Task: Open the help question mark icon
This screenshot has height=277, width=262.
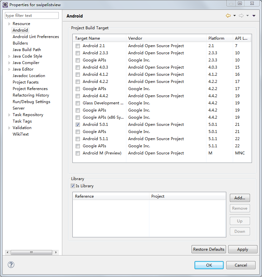Action: click(x=11, y=265)
